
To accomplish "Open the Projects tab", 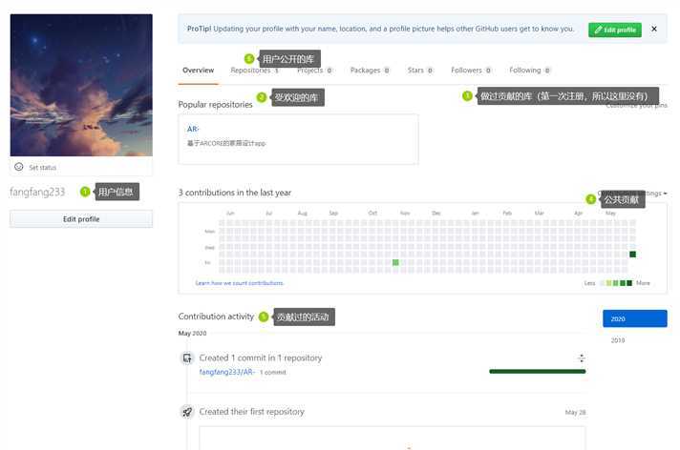I will pyautogui.click(x=314, y=71).
